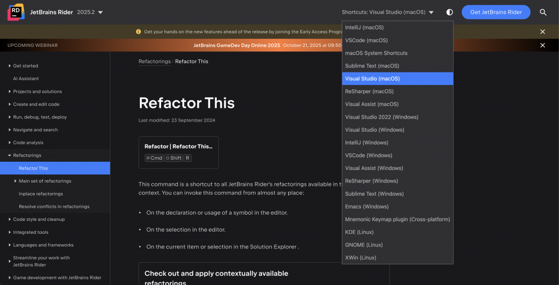
Task: Dismiss the Early Access Program banner
Action: (543, 32)
